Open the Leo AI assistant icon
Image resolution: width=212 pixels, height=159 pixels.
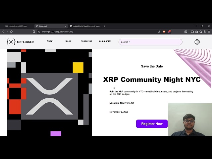pos(201,32)
